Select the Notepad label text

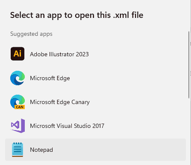(41, 150)
